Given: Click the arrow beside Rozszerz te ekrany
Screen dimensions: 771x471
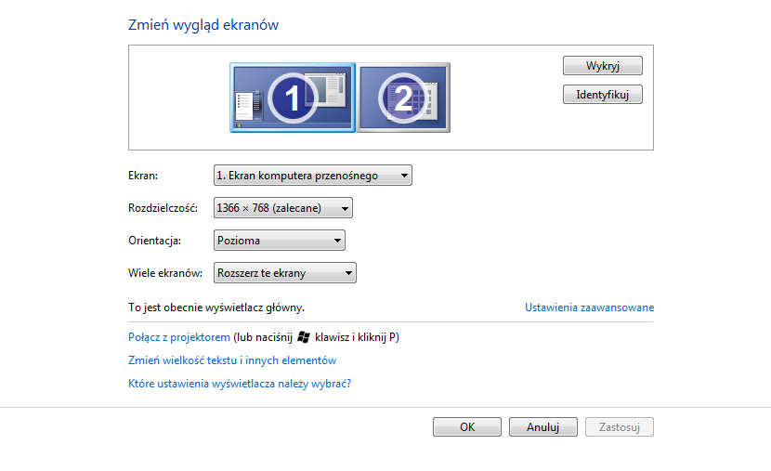Looking at the screenshot, I should [x=348, y=273].
